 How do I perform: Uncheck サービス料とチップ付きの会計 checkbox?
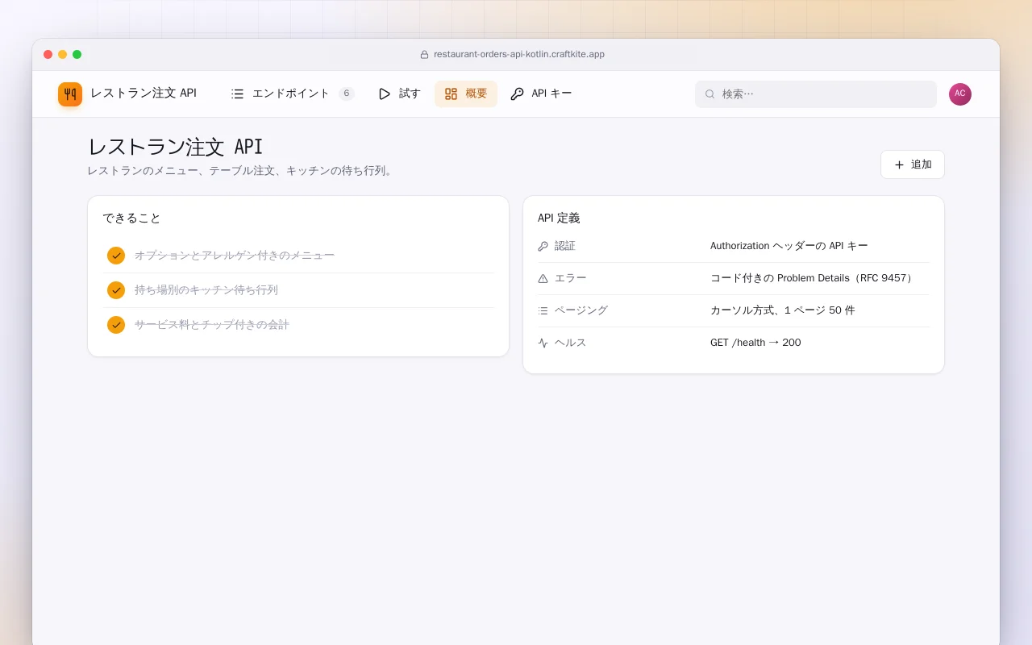[116, 325]
